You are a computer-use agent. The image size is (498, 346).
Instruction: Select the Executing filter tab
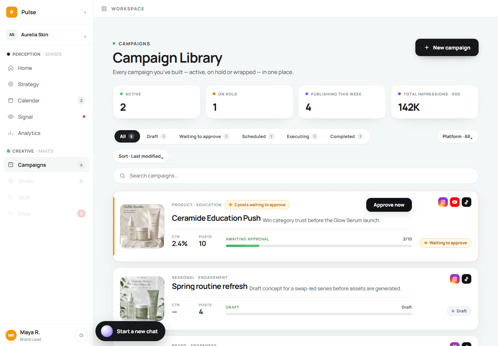click(302, 136)
